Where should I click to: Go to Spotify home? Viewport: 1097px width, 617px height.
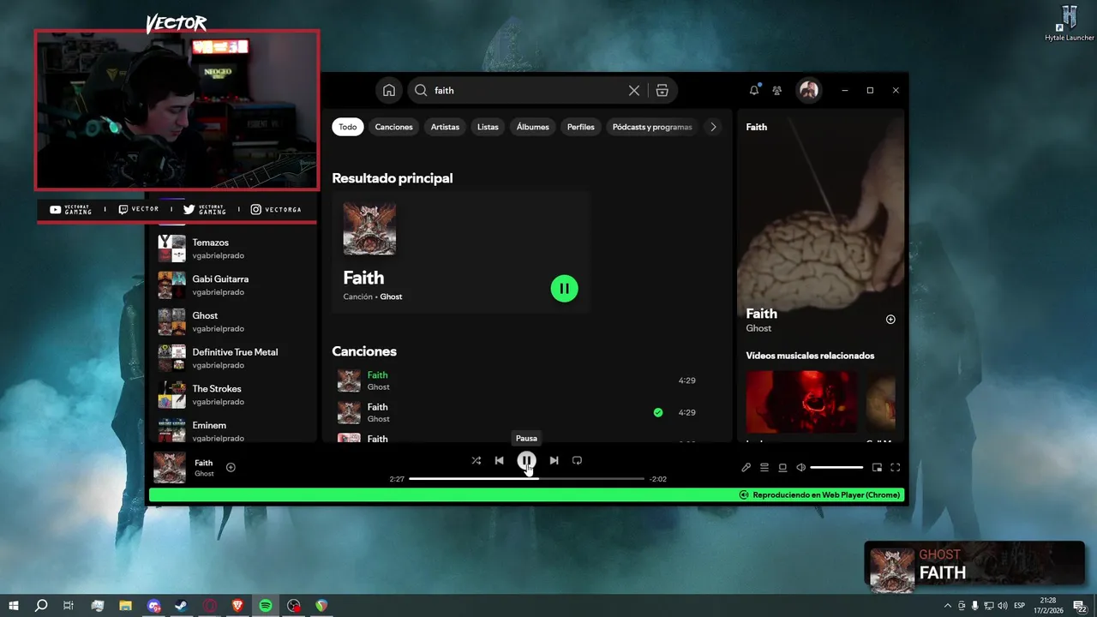point(388,90)
